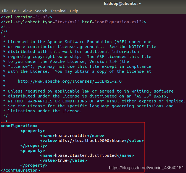Click the first closing </property> tag

tap(34, 146)
